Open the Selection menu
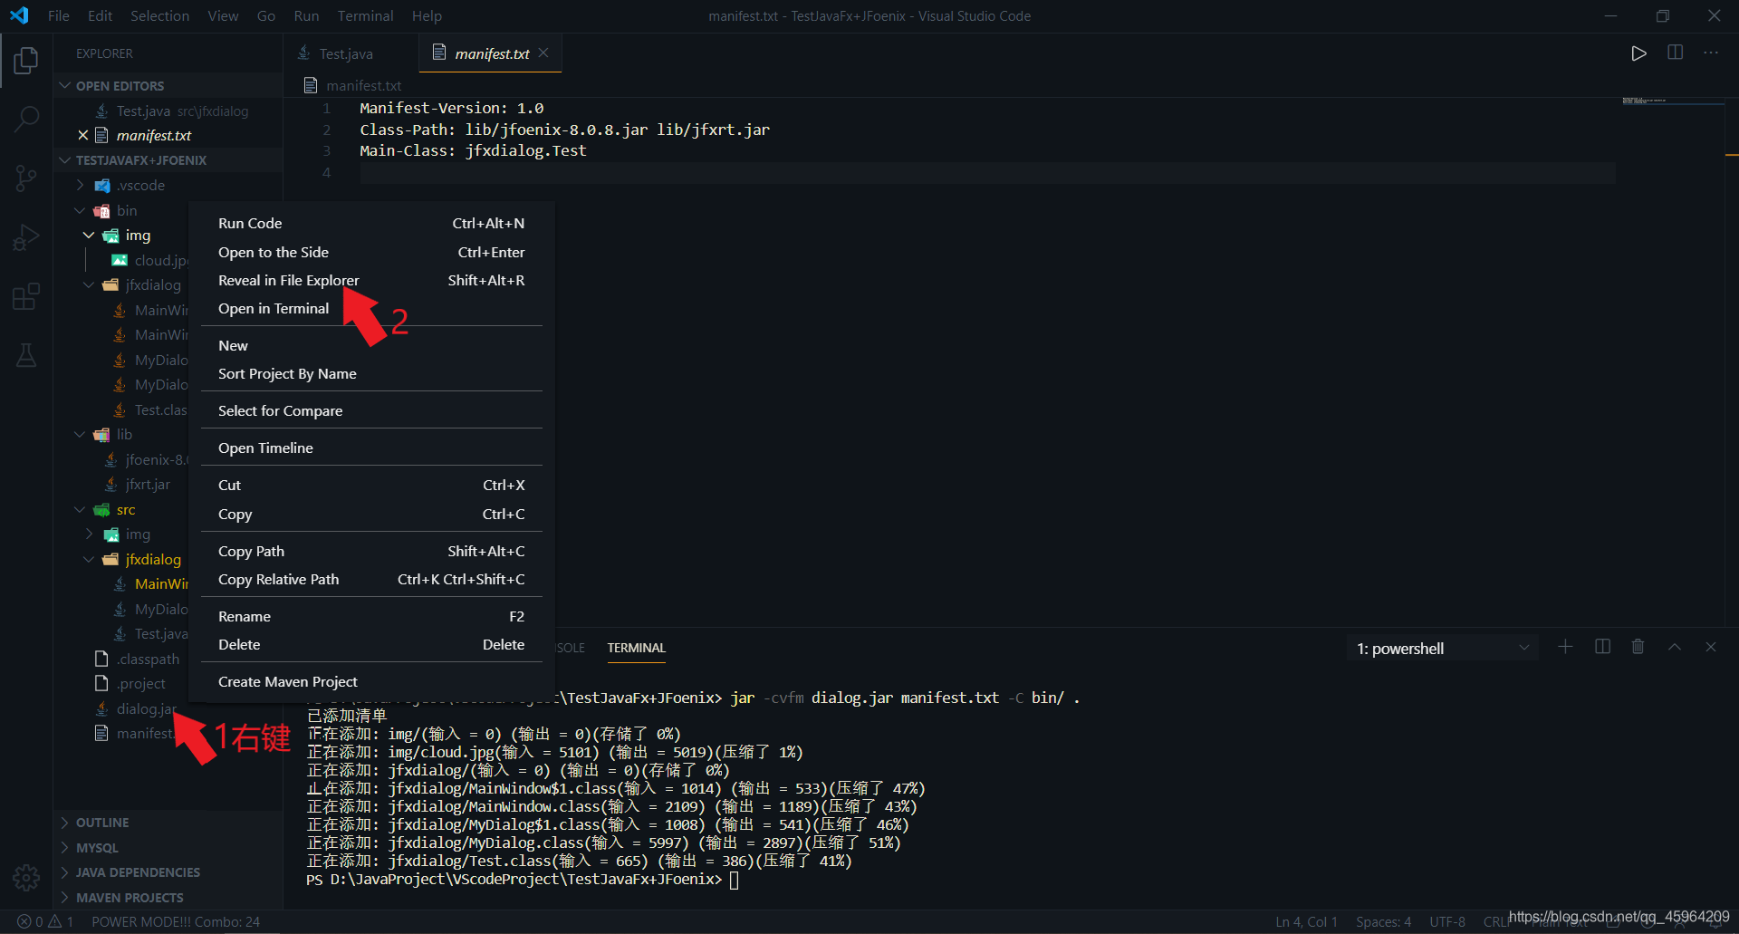This screenshot has width=1739, height=934. [159, 15]
